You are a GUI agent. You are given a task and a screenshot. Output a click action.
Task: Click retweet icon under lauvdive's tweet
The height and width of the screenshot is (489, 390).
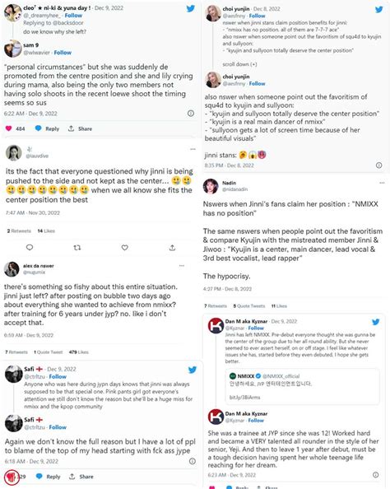click(x=77, y=248)
